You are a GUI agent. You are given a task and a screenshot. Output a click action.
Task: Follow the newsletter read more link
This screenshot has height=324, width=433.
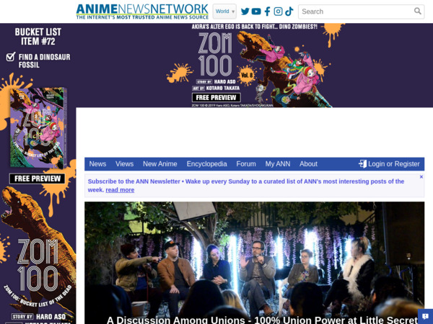pos(120,190)
